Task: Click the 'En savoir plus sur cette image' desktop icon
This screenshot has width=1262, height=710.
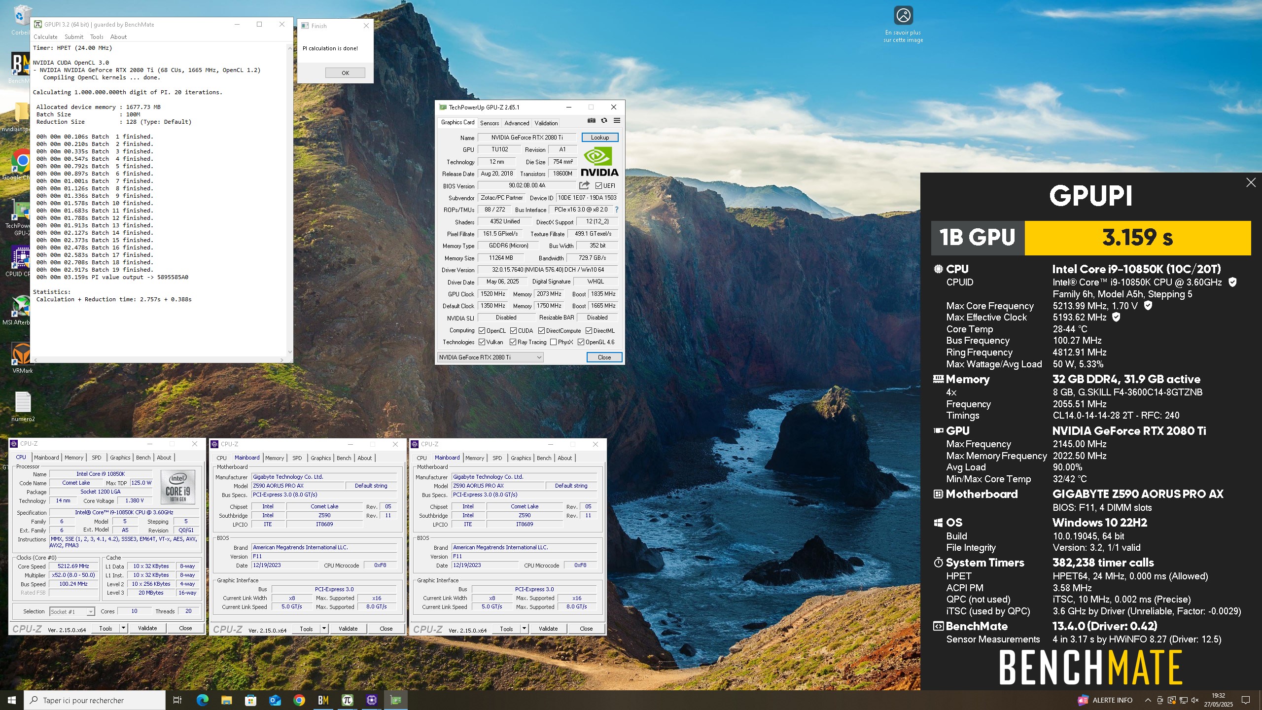Action: tap(903, 24)
